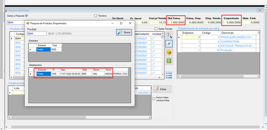The height and width of the screenshot is (130, 267).
Task: Select product row 0049
Action: point(18,60)
